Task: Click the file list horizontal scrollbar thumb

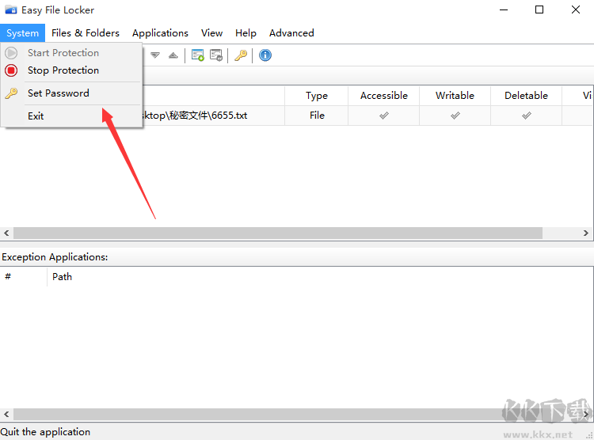Action: (278, 233)
